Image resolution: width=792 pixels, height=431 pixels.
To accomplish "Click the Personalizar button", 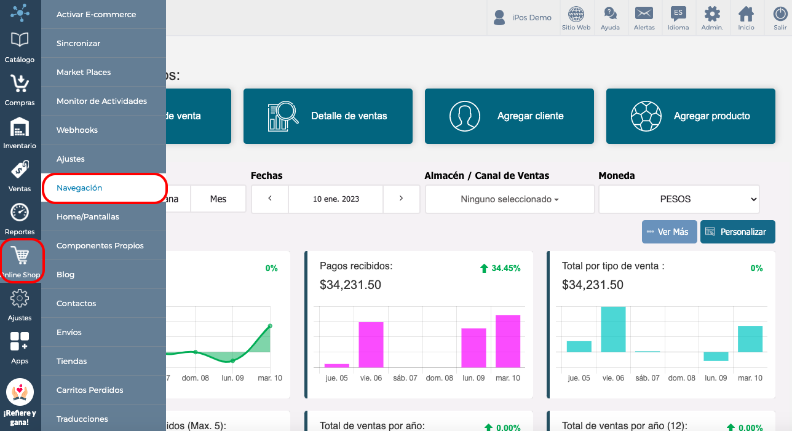I will (738, 232).
